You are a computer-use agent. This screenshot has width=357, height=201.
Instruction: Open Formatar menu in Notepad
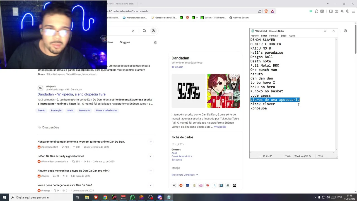[274, 36]
